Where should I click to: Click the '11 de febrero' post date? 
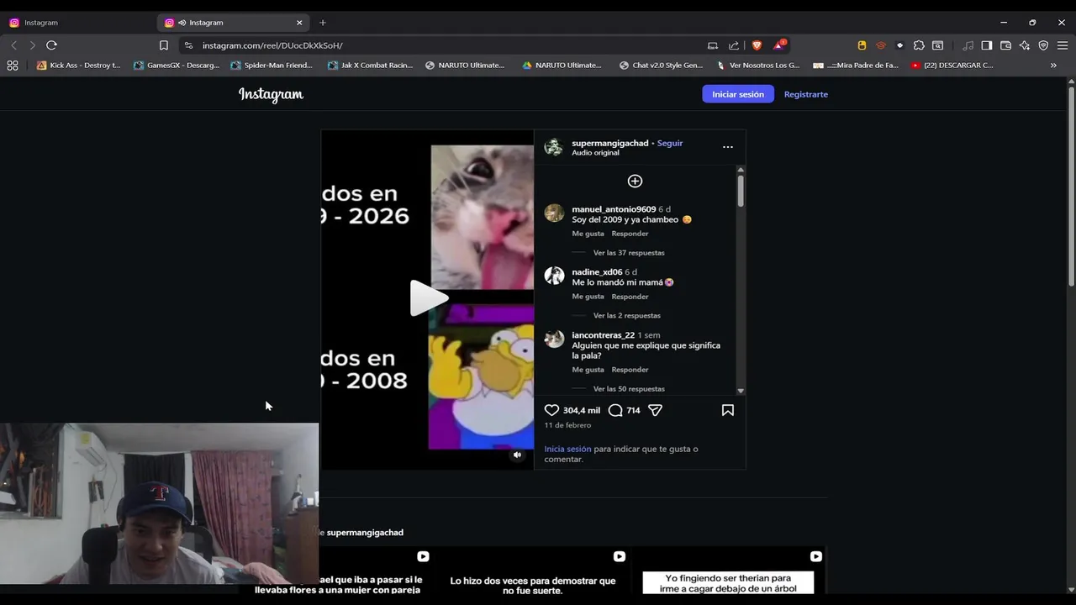[x=567, y=425]
